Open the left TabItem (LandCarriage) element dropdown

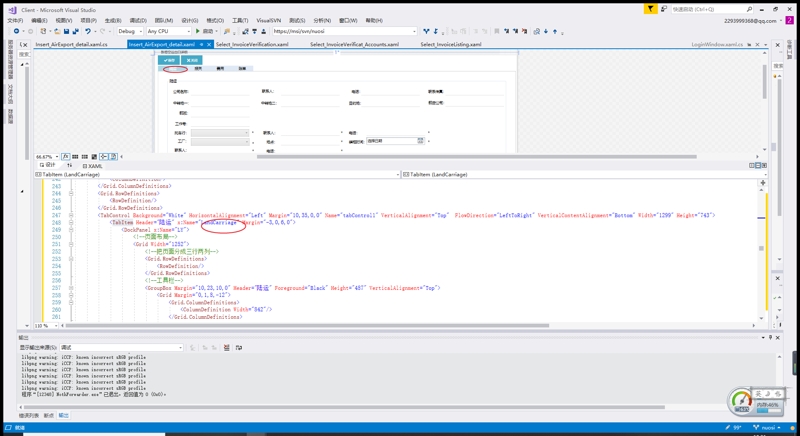(217, 175)
